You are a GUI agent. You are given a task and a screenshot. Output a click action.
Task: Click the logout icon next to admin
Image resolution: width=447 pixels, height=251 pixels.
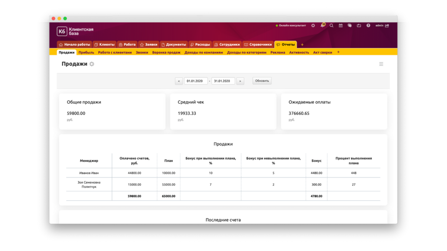point(387,26)
